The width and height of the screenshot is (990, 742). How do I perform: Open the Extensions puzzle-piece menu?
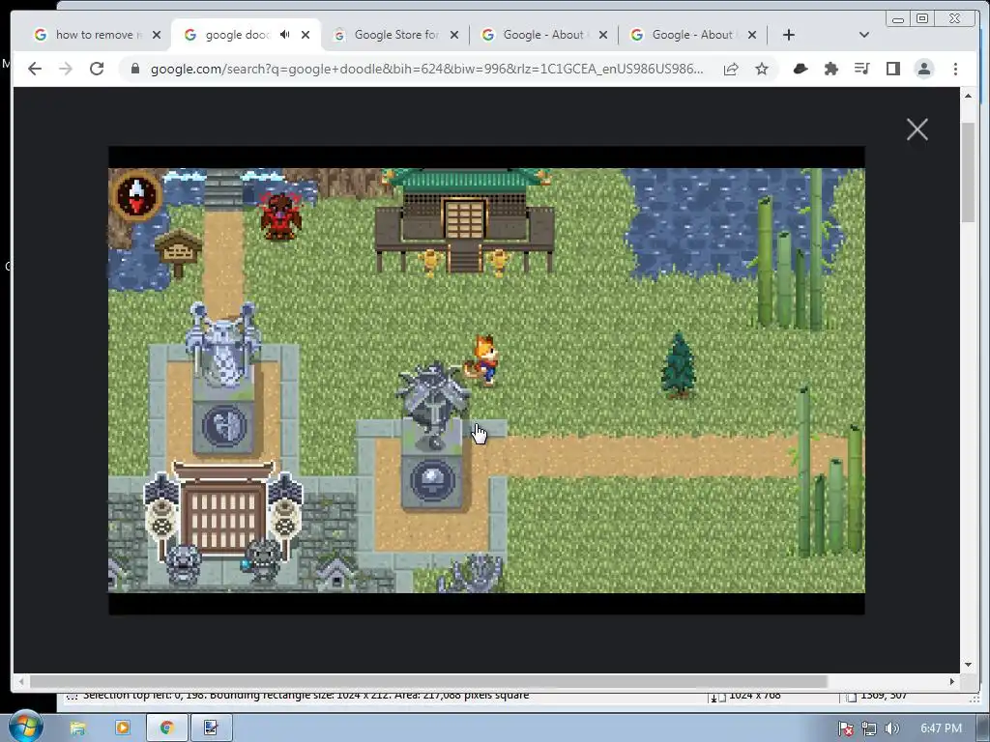pyautogui.click(x=830, y=69)
